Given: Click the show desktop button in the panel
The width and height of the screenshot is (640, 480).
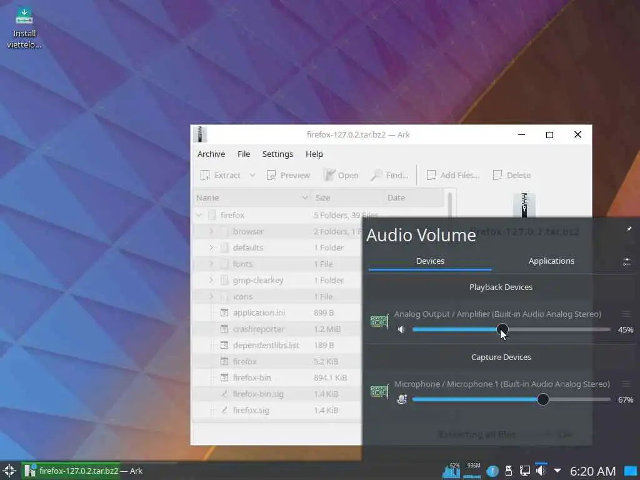Looking at the screenshot, I should [x=631, y=471].
